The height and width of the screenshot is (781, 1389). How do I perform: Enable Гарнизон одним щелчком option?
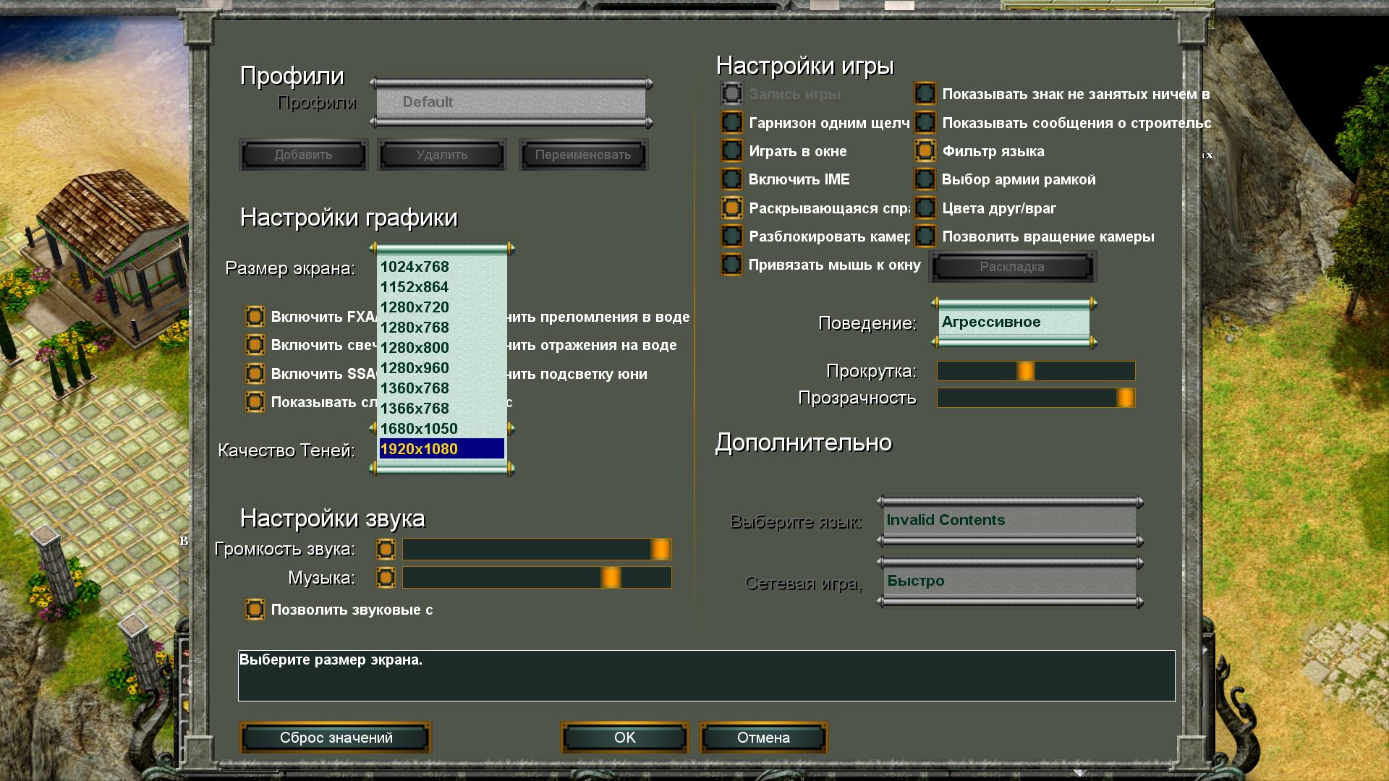732,123
